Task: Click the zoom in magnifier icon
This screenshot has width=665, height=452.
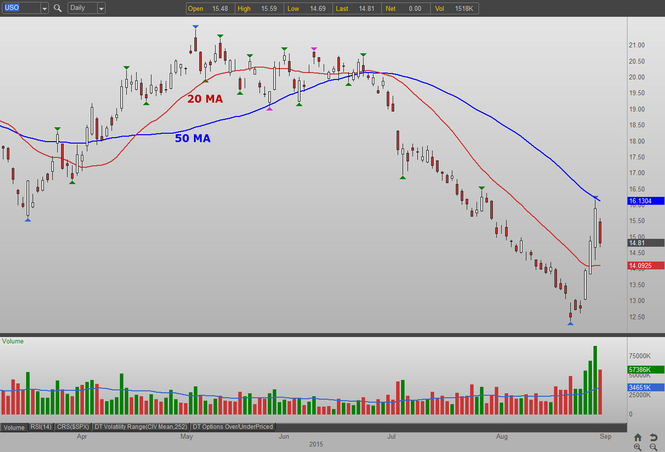Action: [638, 447]
